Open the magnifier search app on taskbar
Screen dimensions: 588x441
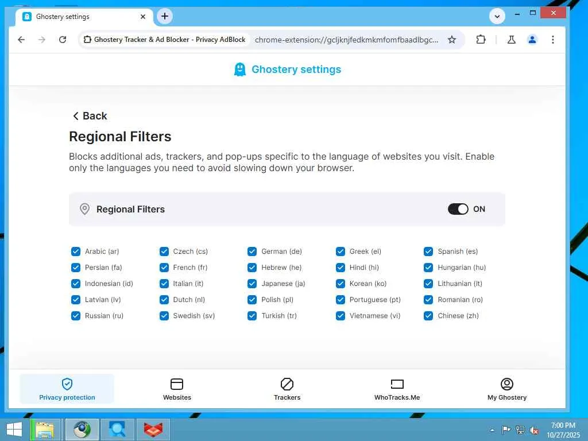[x=117, y=430]
